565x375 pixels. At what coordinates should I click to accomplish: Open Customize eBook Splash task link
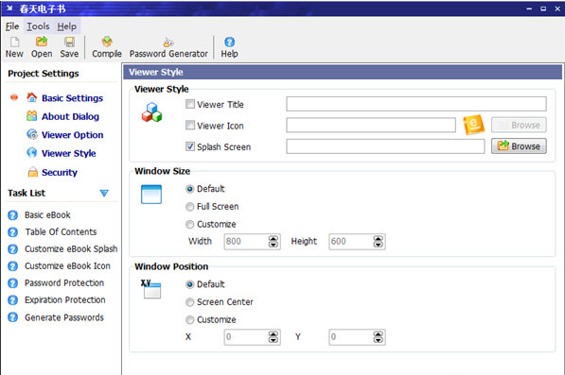click(x=71, y=248)
